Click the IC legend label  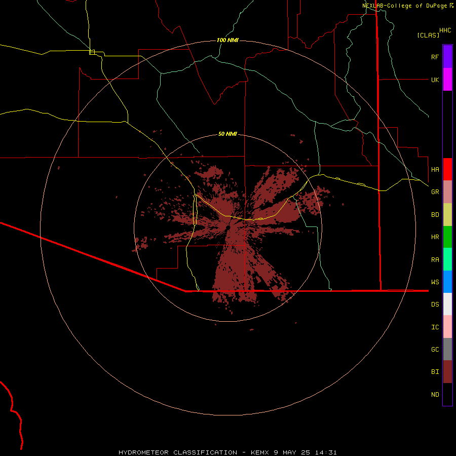tap(435, 327)
